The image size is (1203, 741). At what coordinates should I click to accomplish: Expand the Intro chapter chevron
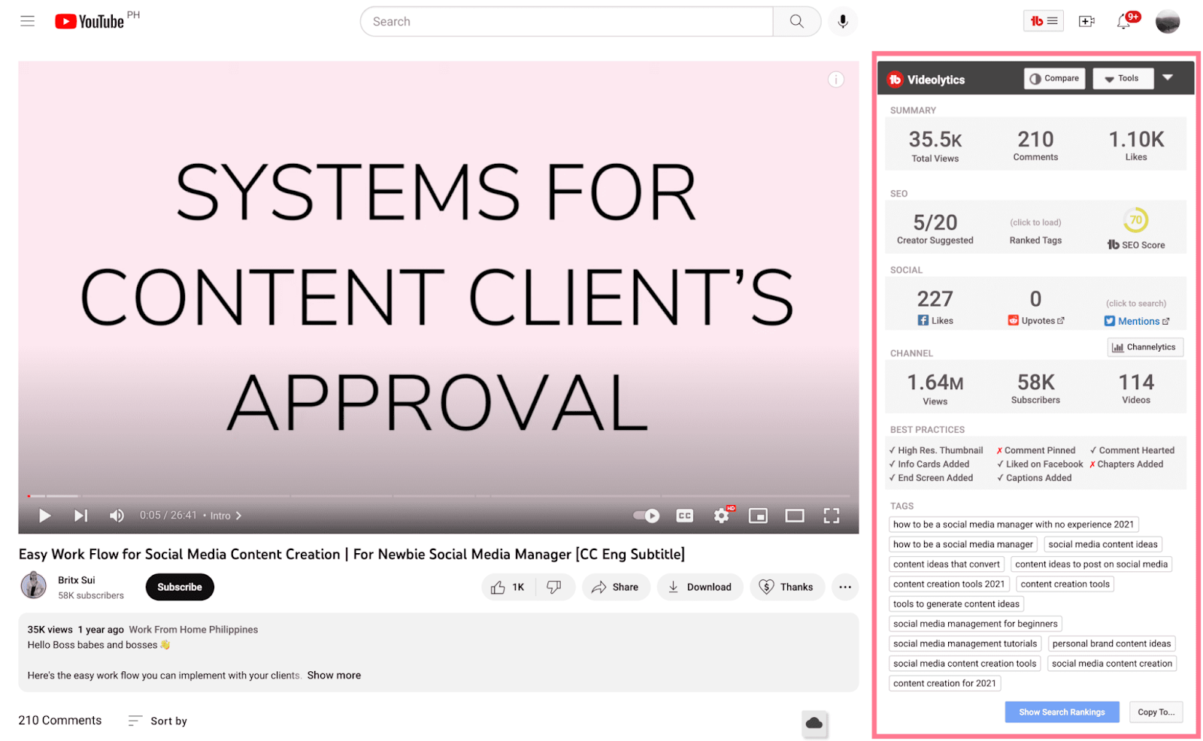click(x=239, y=516)
